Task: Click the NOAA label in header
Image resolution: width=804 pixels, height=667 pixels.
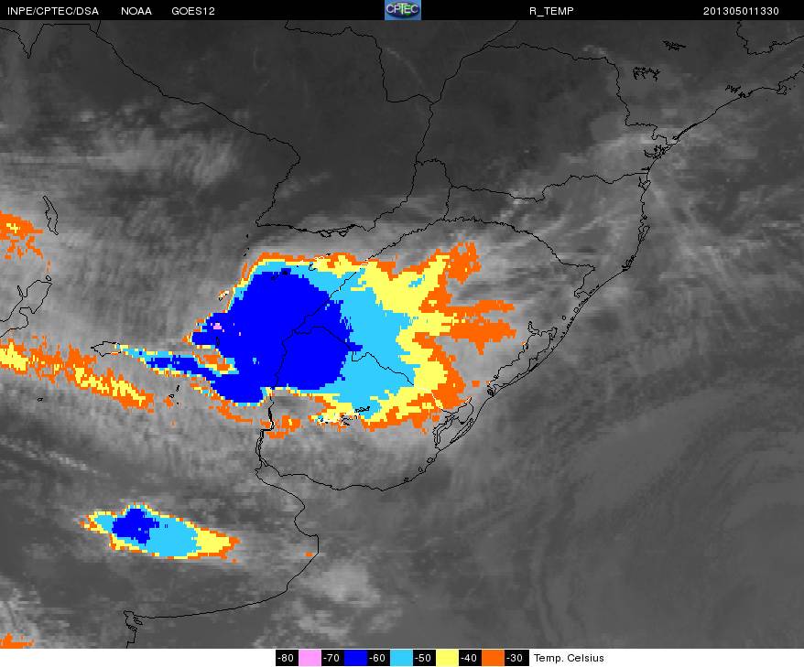Action: click(x=136, y=11)
